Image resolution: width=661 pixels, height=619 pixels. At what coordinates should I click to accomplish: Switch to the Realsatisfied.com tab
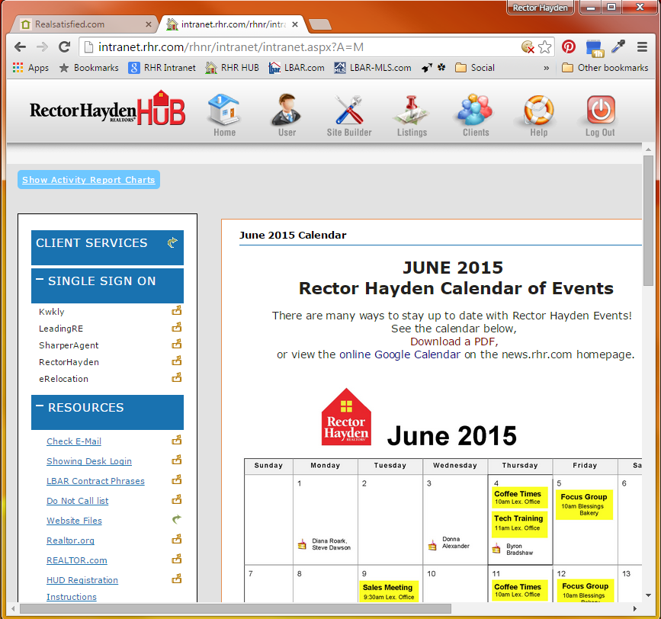83,24
